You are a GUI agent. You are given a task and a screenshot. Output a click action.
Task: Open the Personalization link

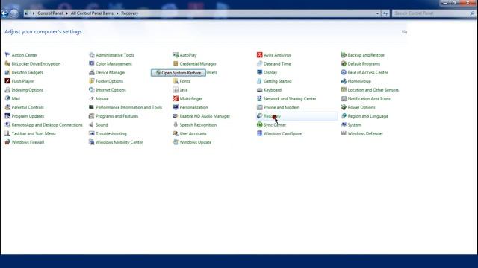[x=193, y=107]
